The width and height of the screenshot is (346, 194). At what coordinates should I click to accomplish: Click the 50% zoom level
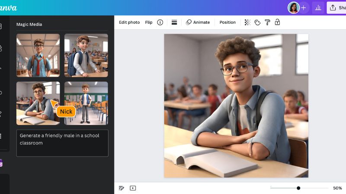click(337, 188)
